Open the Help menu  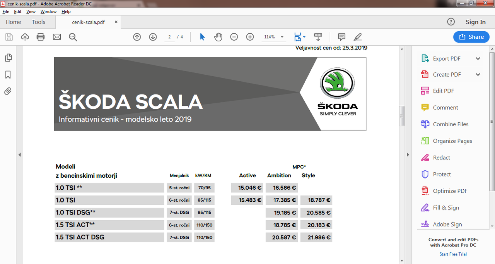tap(66, 12)
